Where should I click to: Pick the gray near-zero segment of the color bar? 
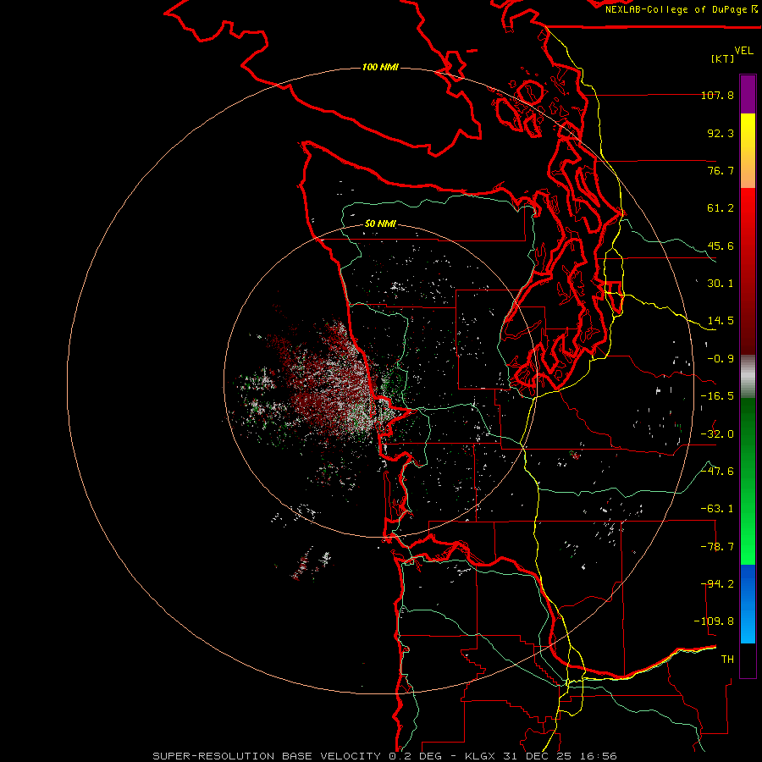click(748, 377)
